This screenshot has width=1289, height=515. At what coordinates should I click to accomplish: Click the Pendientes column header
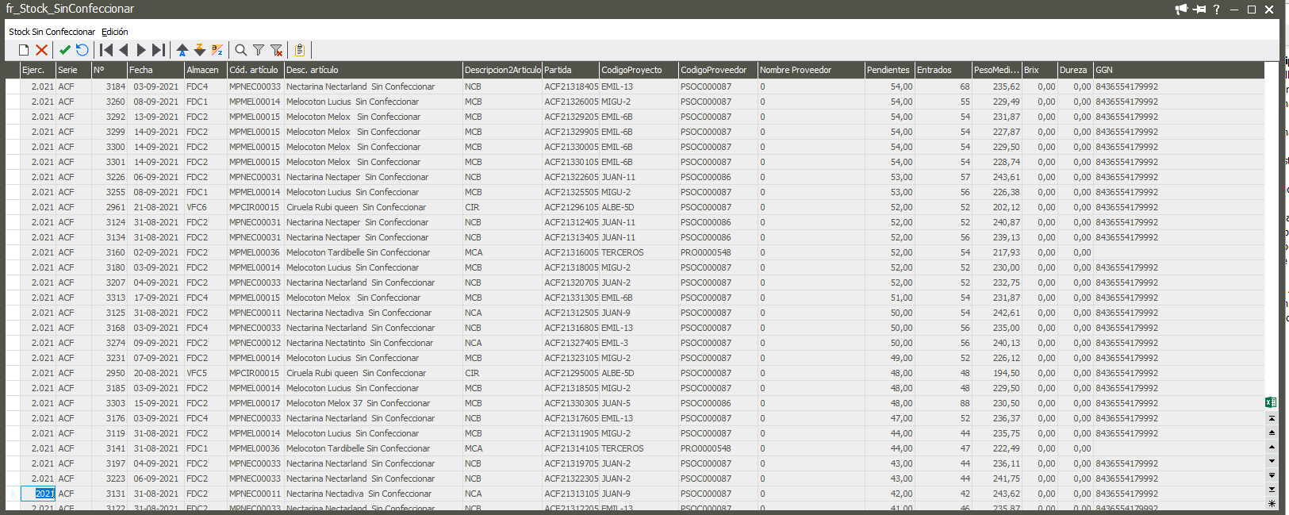[x=888, y=70]
